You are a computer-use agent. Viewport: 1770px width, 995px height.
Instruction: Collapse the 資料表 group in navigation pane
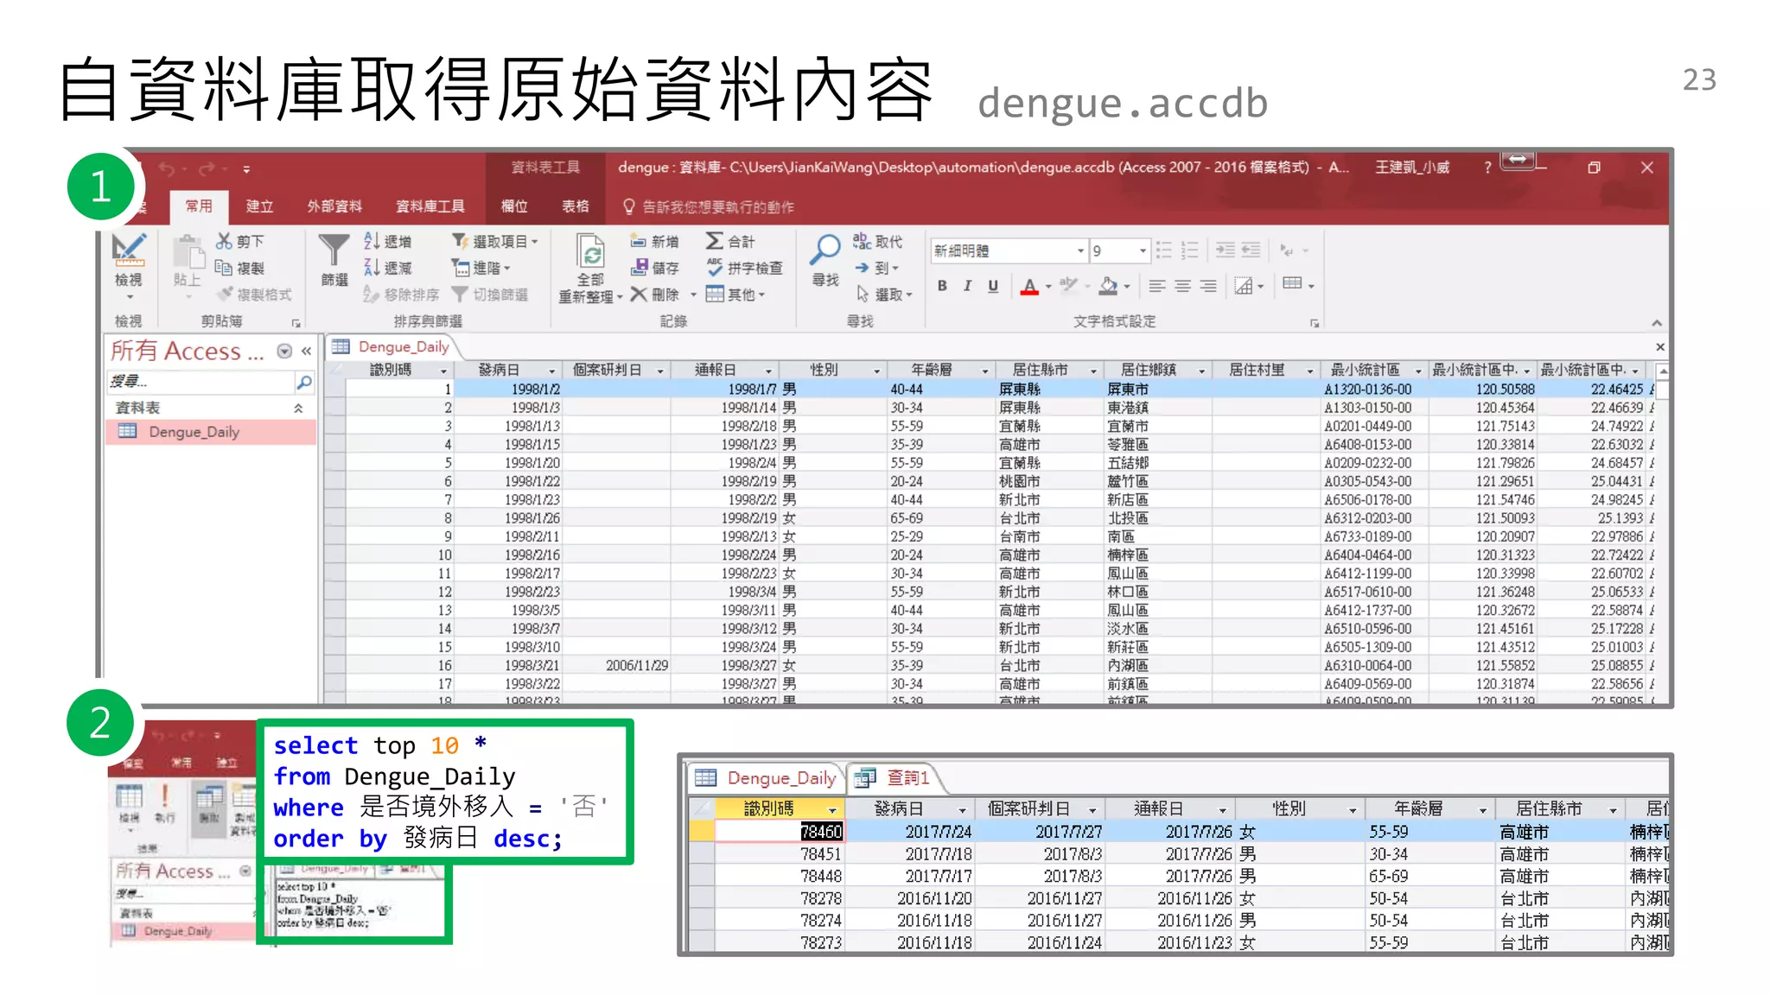click(x=298, y=408)
